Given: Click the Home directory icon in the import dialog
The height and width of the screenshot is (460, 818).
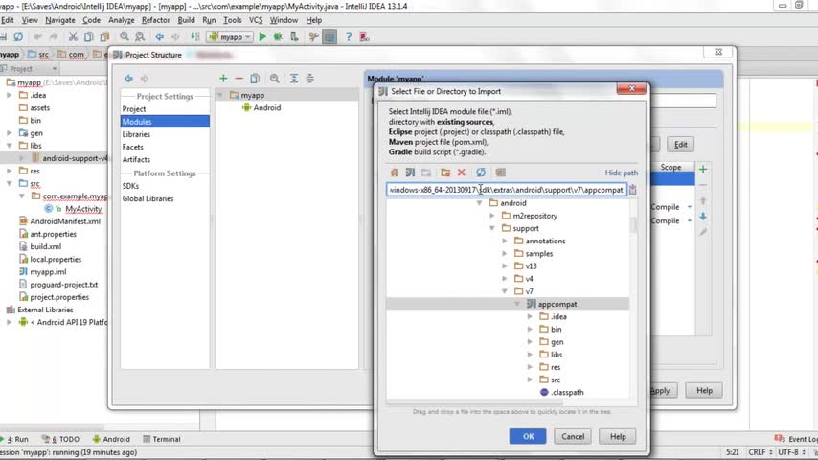Looking at the screenshot, I should point(395,172).
